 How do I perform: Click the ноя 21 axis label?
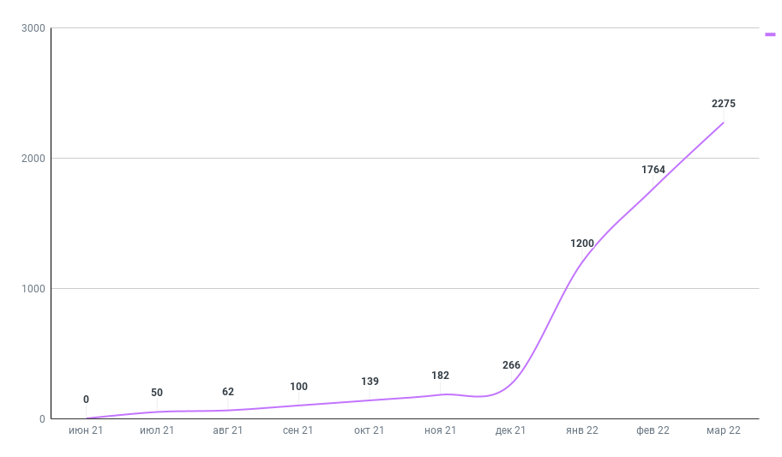coord(441,430)
